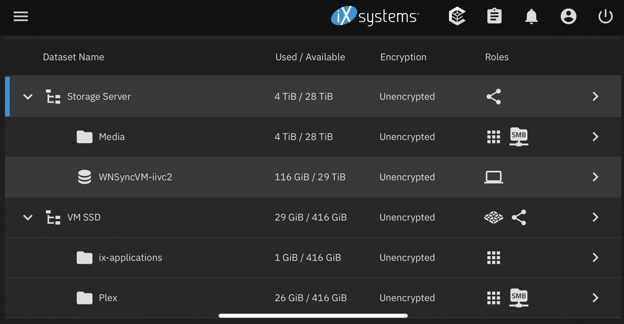Open the hamburger navigation menu
Image resolution: width=624 pixels, height=324 pixels.
pyautogui.click(x=21, y=16)
